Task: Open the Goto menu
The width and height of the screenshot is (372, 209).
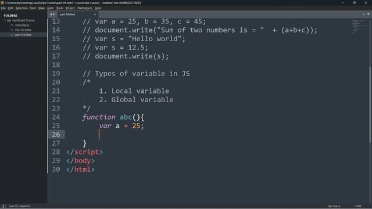Action: 51,8
